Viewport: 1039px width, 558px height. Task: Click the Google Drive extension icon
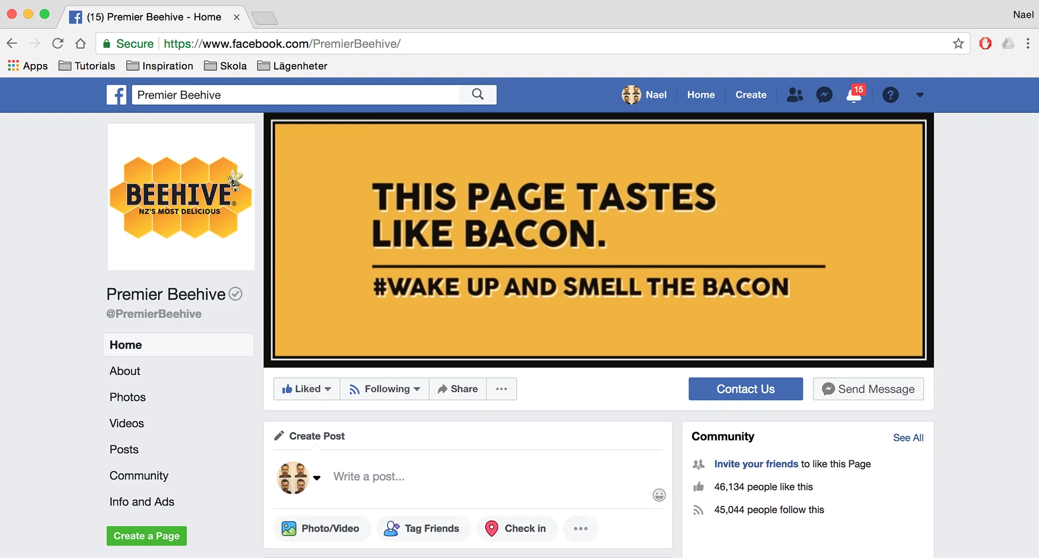[x=1008, y=44]
